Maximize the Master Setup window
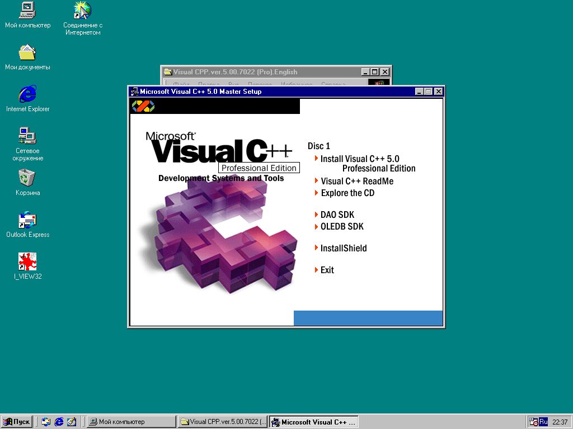The width and height of the screenshot is (573, 429). (428, 92)
